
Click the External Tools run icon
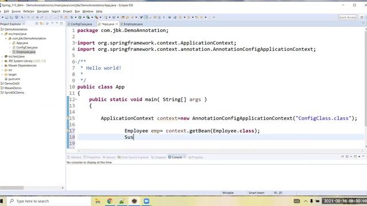click(x=96, y=17)
